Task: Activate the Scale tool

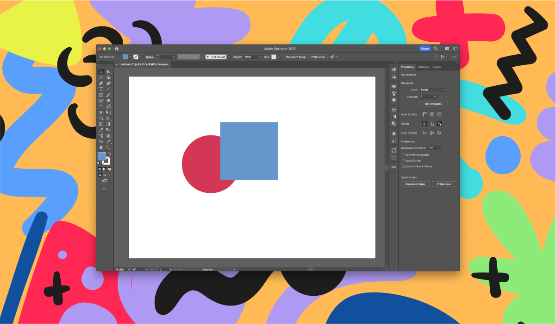Action: click(x=107, y=106)
